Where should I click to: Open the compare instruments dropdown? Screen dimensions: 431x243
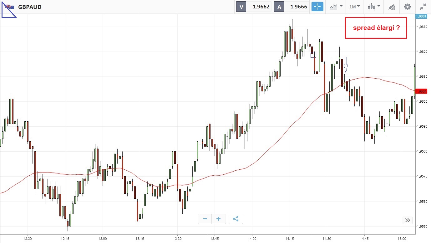(336, 7)
